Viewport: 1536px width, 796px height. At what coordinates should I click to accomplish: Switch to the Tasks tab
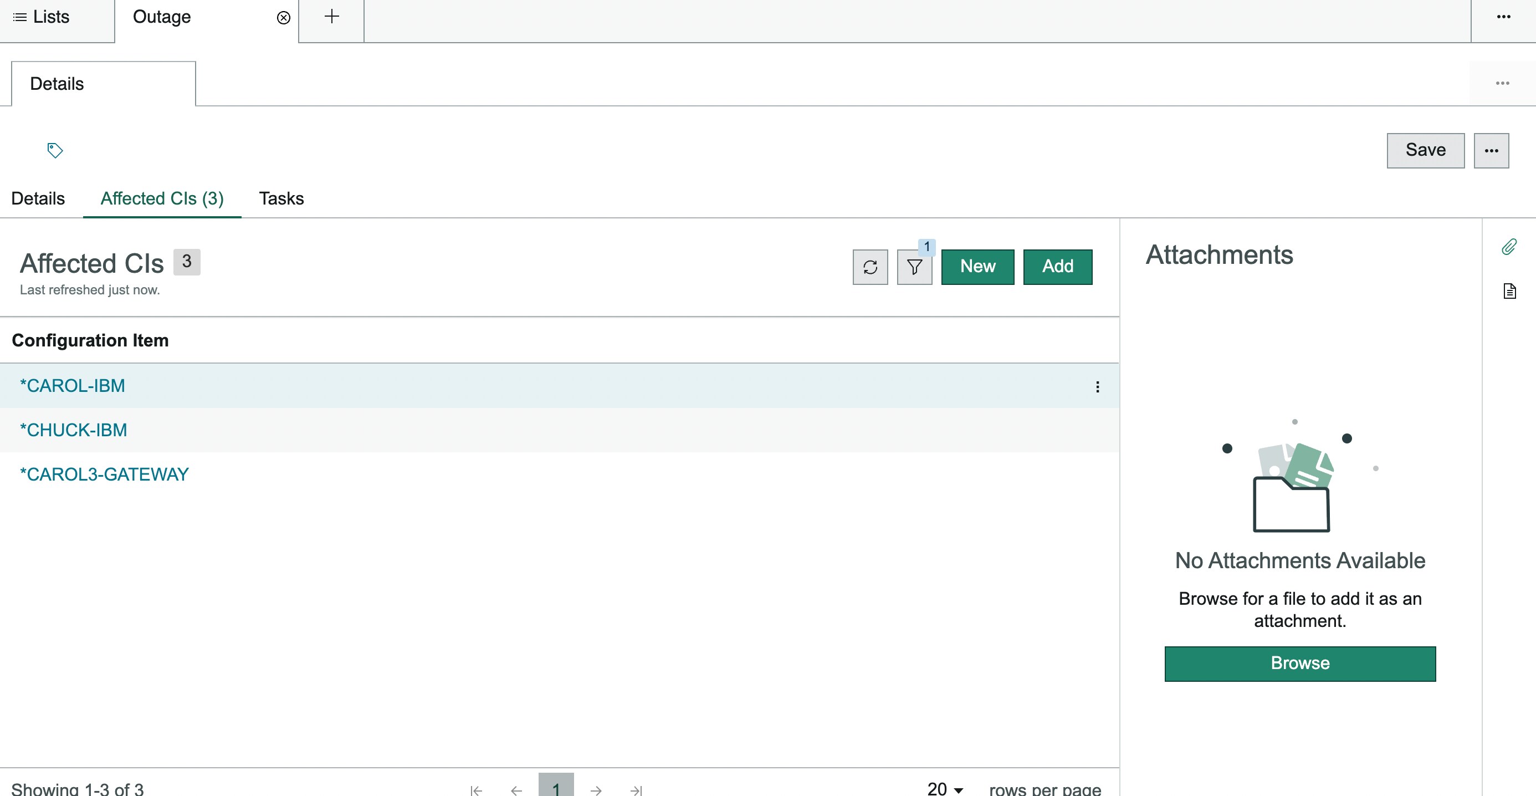281,198
